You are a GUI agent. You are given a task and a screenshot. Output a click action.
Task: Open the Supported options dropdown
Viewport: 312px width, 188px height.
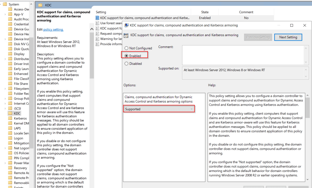[x=159, y=109]
